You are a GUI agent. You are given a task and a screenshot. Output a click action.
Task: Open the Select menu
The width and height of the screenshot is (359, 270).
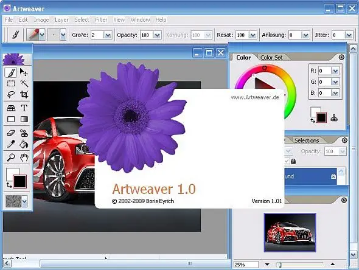(x=82, y=20)
